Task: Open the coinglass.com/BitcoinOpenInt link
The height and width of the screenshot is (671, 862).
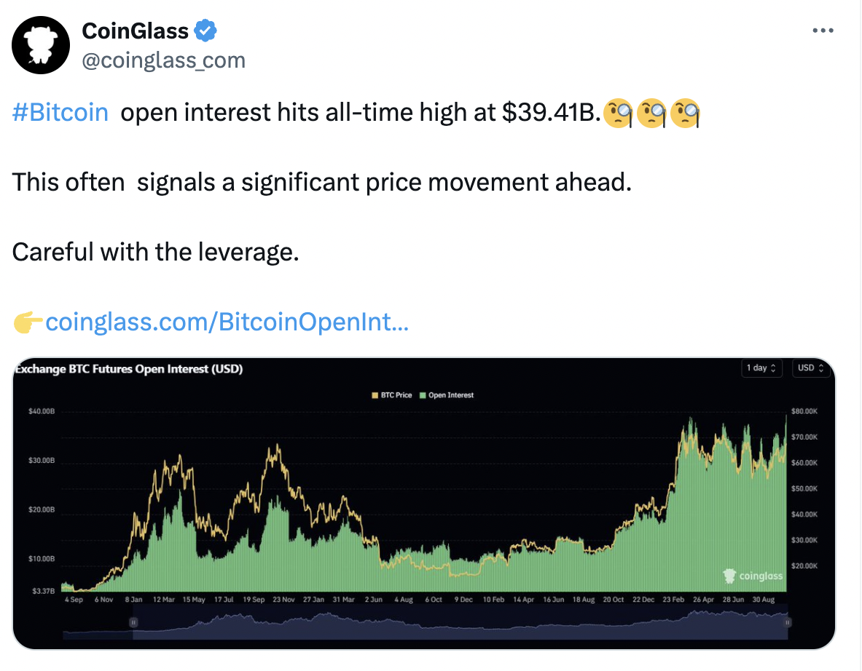Action: 227,322
